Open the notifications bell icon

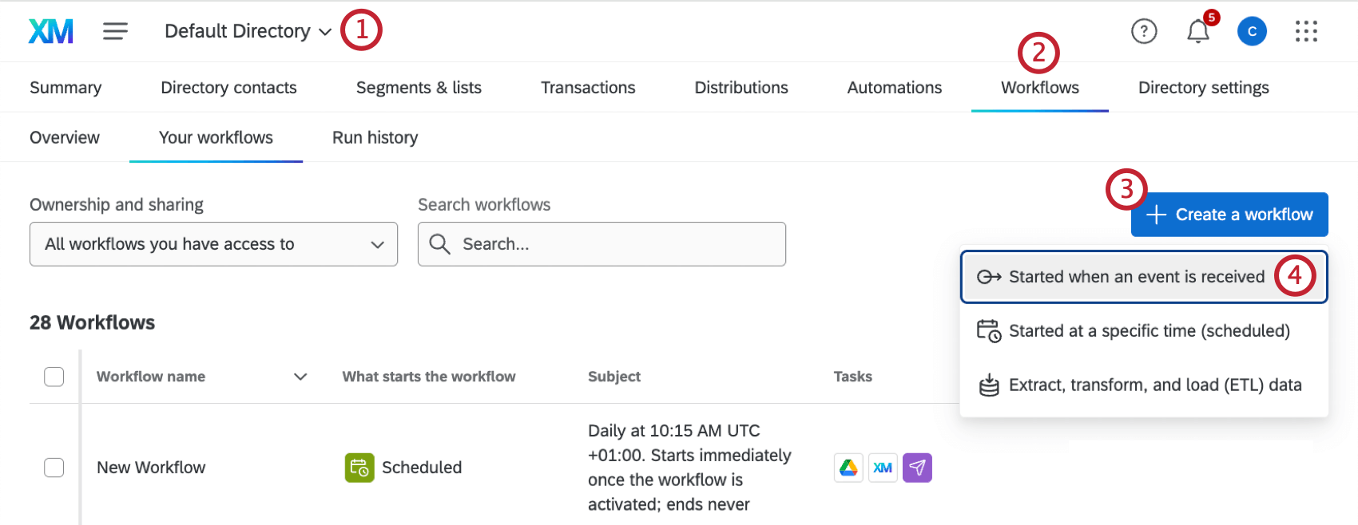pos(1197,31)
